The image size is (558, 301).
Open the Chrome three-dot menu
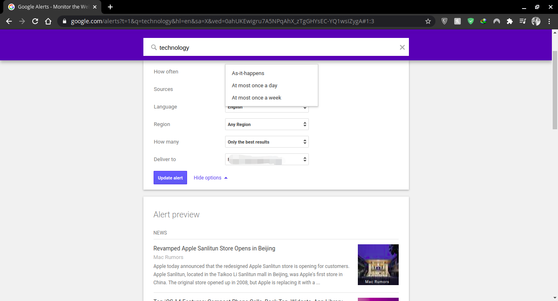[549, 21]
